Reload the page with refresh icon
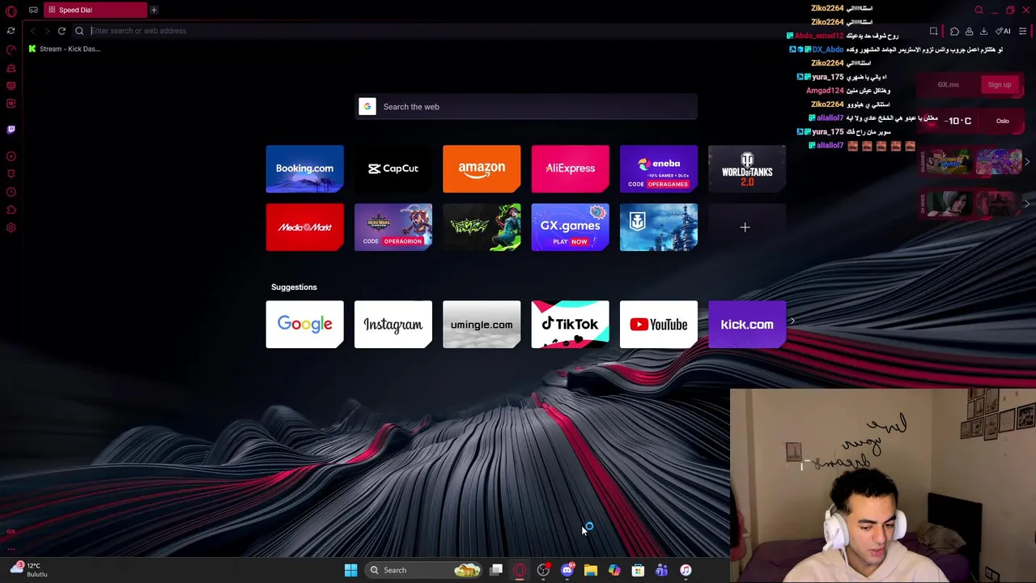The width and height of the screenshot is (1036, 583). (x=62, y=31)
